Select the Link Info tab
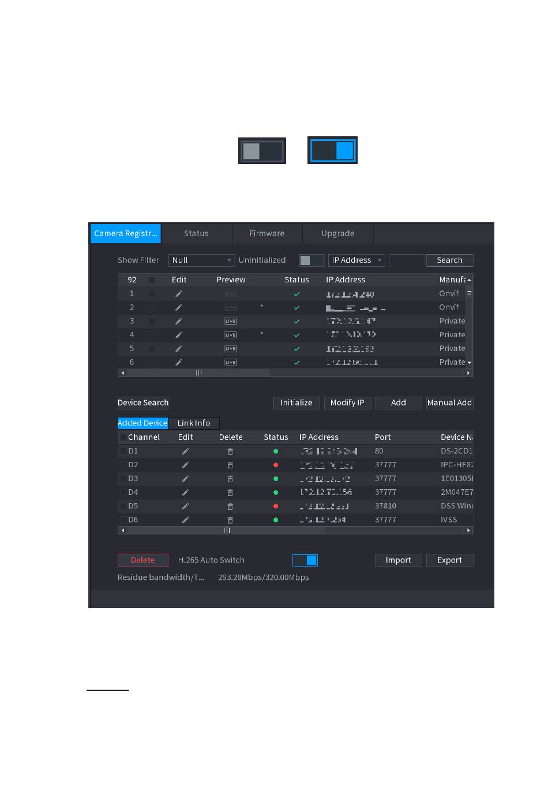This screenshot has width=548, height=801. 194,423
